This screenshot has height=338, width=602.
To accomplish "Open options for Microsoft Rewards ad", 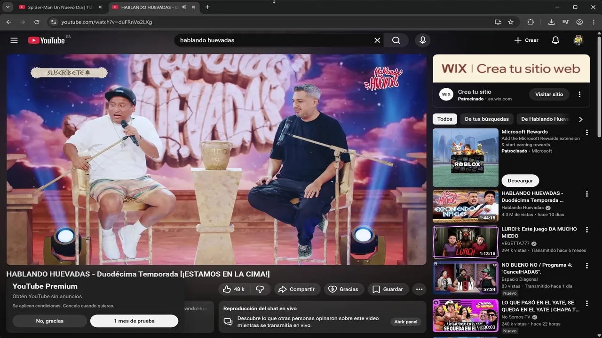I will pyautogui.click(x=586, y=132).
